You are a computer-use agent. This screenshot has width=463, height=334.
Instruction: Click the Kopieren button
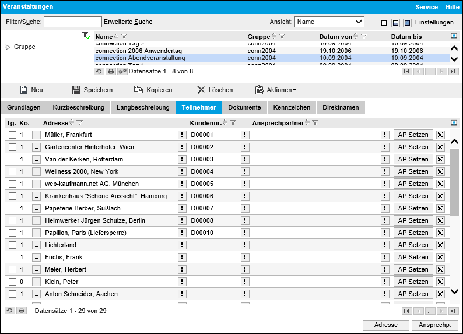[153, 90]
